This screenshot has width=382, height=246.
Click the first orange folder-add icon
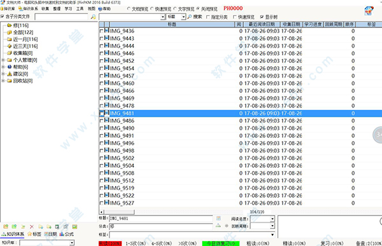point(6,226)
